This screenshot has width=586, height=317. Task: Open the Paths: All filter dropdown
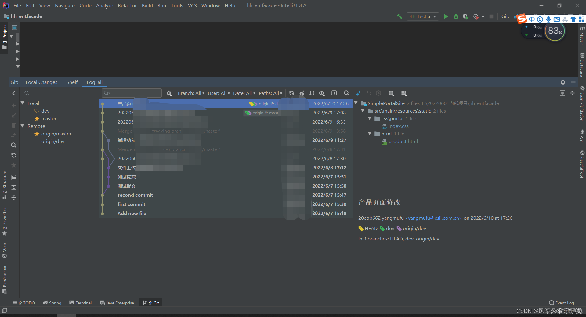coord(270,93)
